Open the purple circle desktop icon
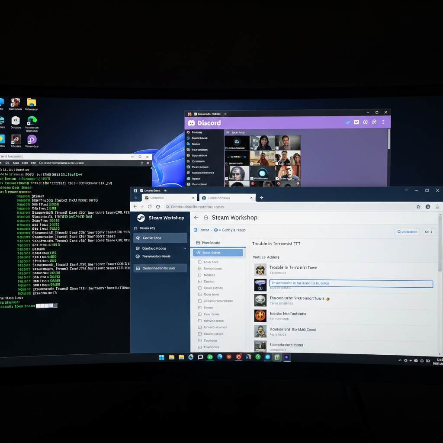The image size is (443, 443). [x=32, y=139]
